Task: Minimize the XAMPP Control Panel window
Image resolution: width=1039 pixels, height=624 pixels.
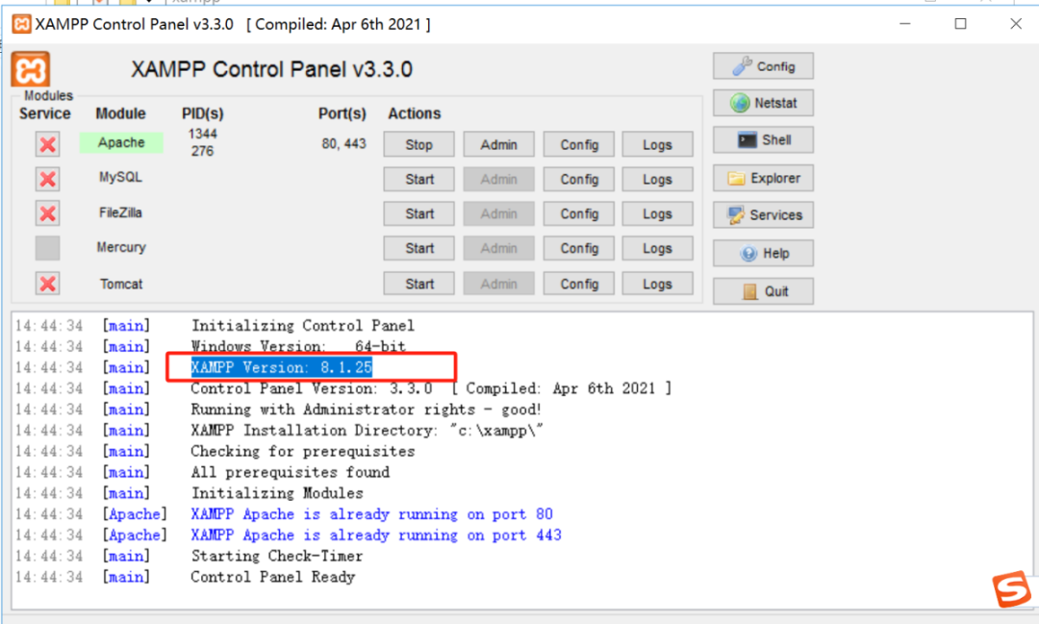Action: (x=905, y=24)
